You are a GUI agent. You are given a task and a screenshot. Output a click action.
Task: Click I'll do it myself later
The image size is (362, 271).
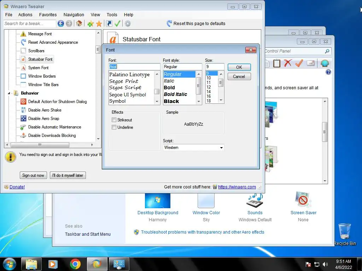[x=68, y=175]
